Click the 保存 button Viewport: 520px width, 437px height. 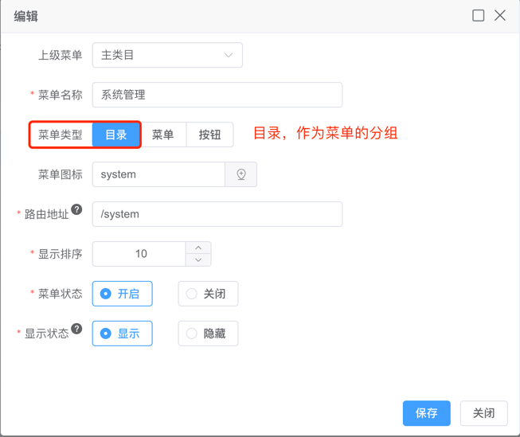tap(426, 413)
